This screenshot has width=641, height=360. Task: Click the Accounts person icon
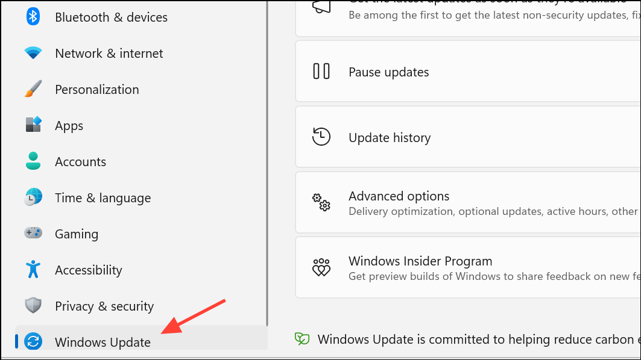pyautogui.click(x=33, y=161)
